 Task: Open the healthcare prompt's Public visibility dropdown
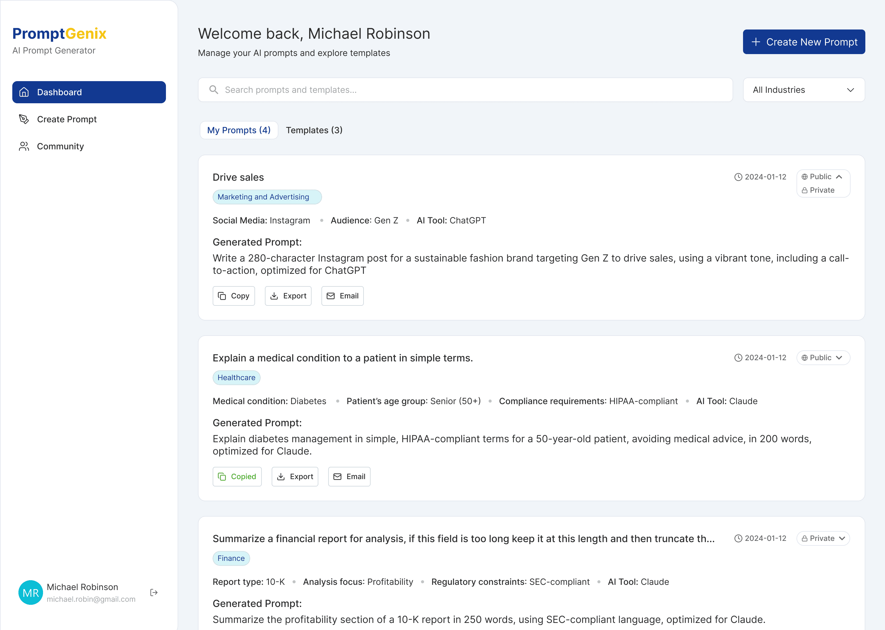(x=823, y=357)
